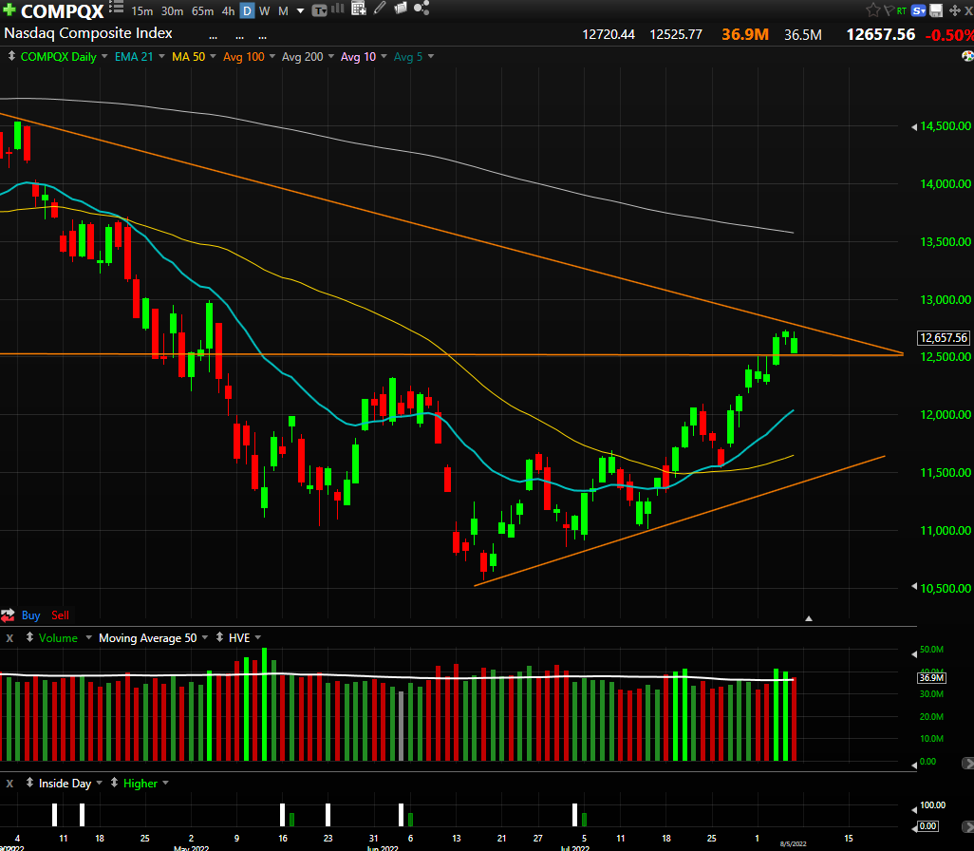This screenshot has height=851, width=974.
Task: Open the HVE dropdown arrow
Action: [x=258, y=637]
